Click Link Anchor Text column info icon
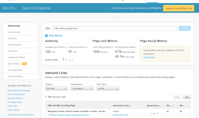Screen dimensions: 199x118 (130, 106)
